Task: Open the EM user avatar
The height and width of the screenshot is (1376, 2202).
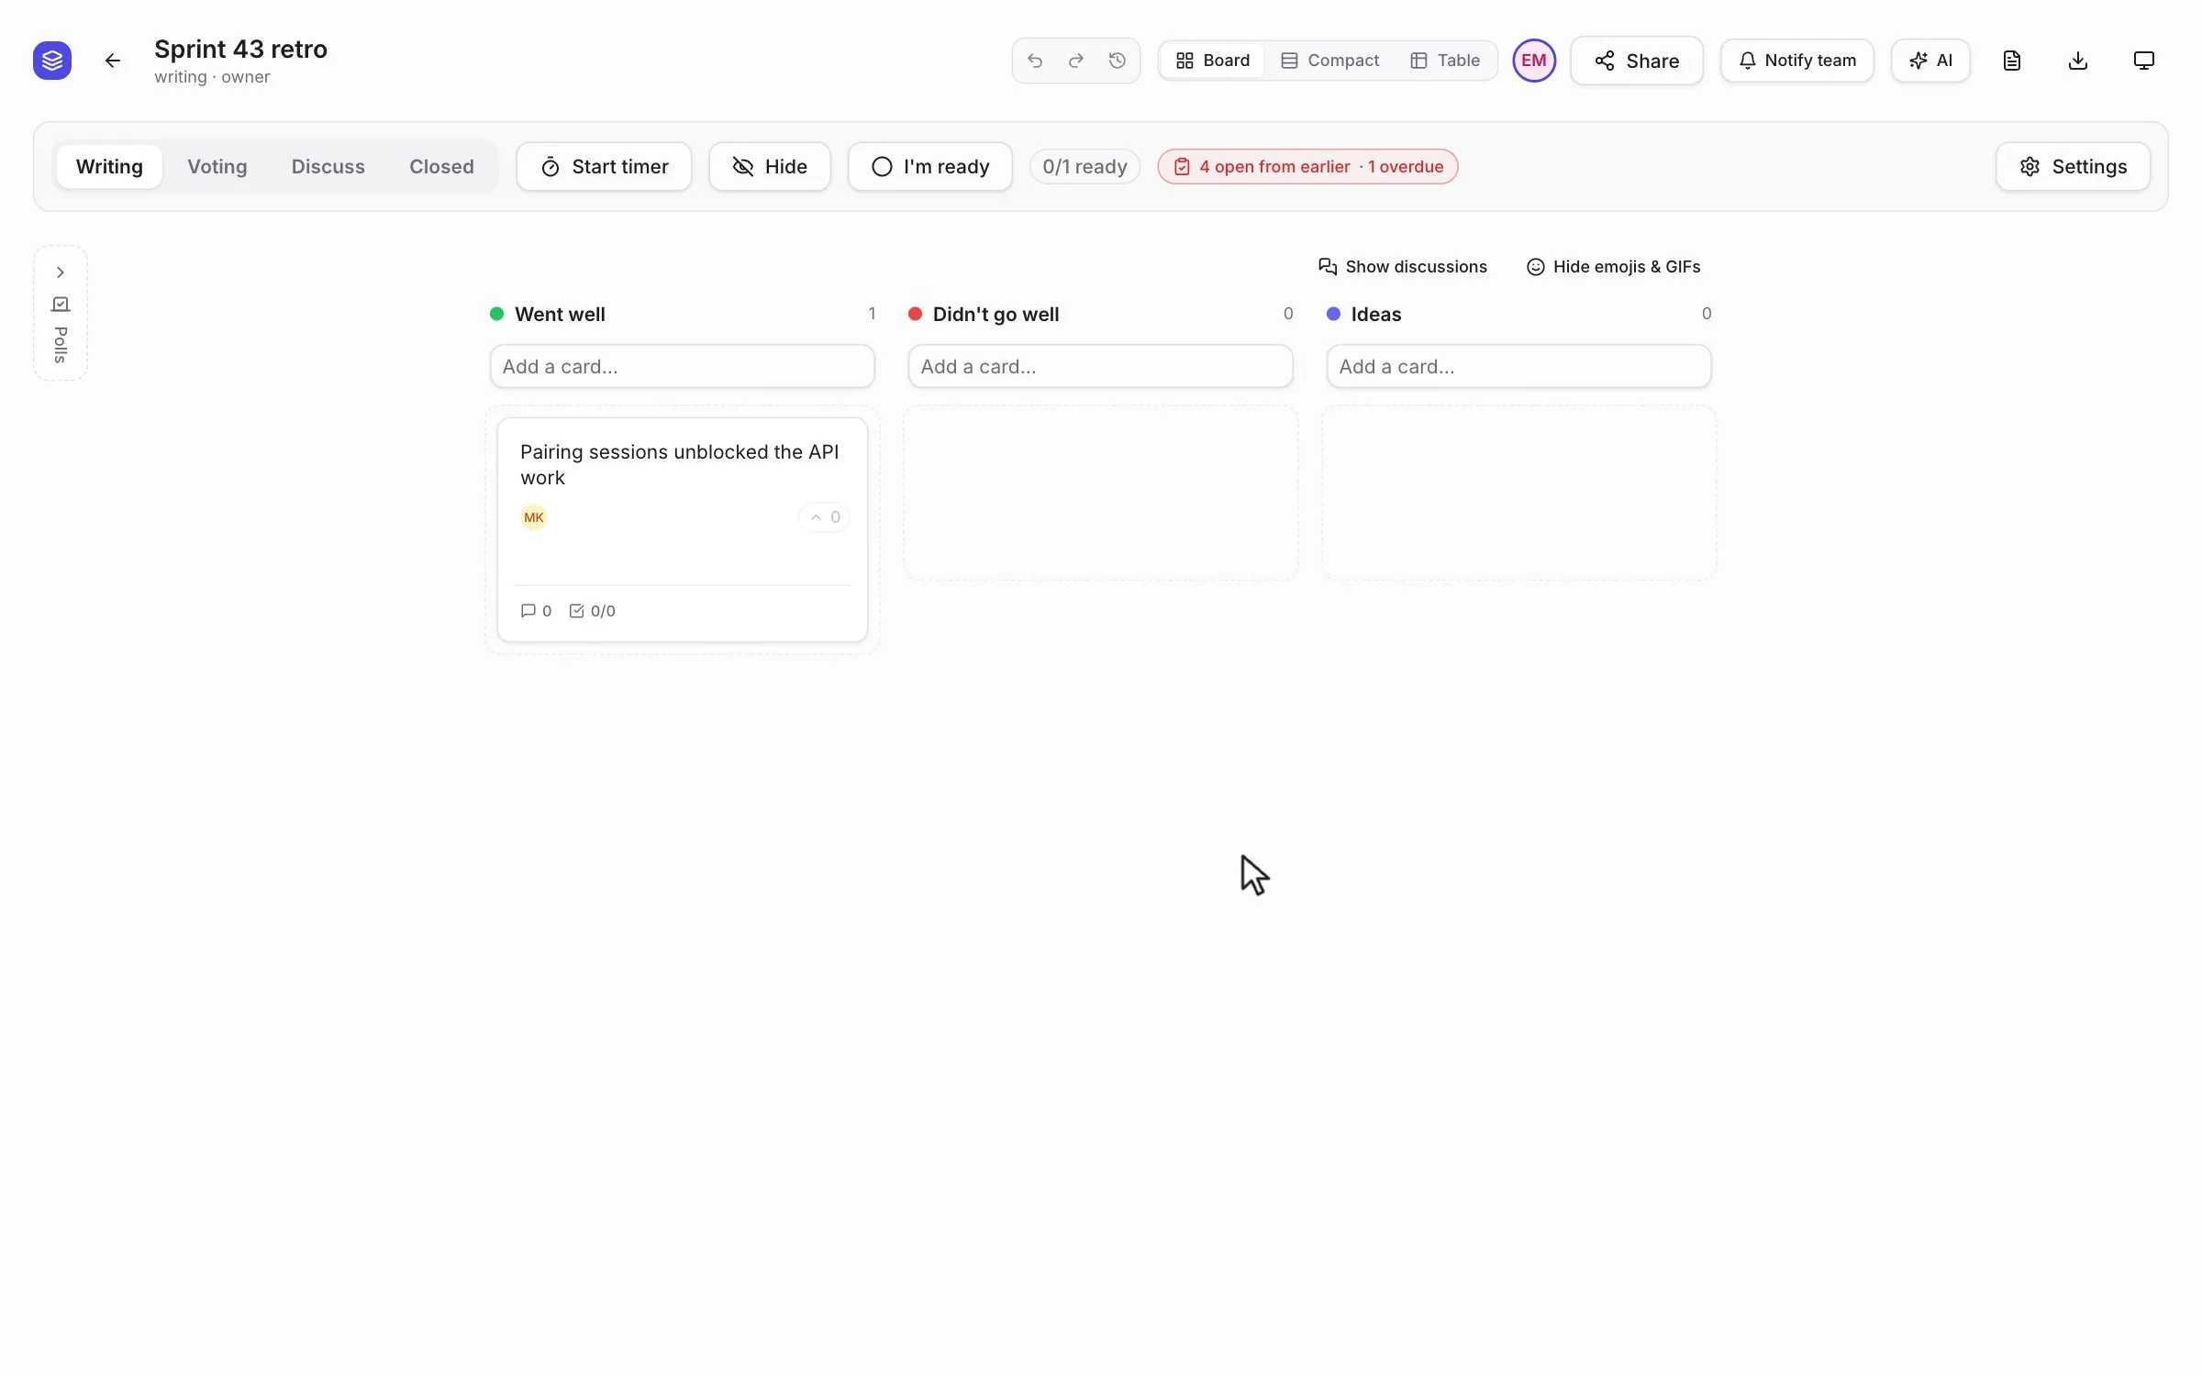Action: pos(1534,61)
